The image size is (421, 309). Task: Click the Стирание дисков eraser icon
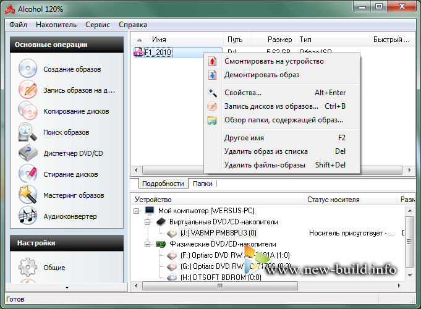(x=28, y=174)
